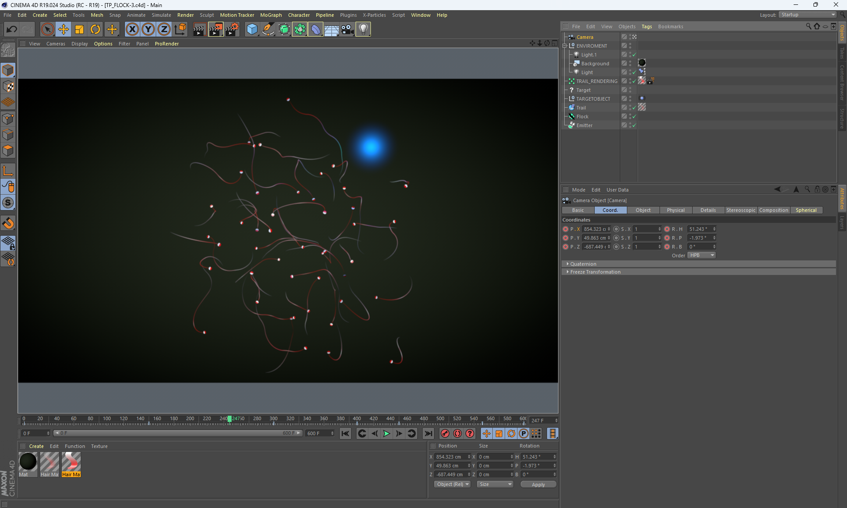Toggle Flock object enable checkmark
This screenshot has width=847, height=508.
tap(634, 117)
